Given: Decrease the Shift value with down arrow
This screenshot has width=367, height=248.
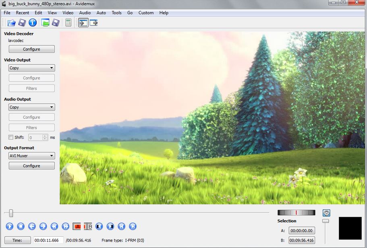Looking at the screenshot, I should pos(45,139).
